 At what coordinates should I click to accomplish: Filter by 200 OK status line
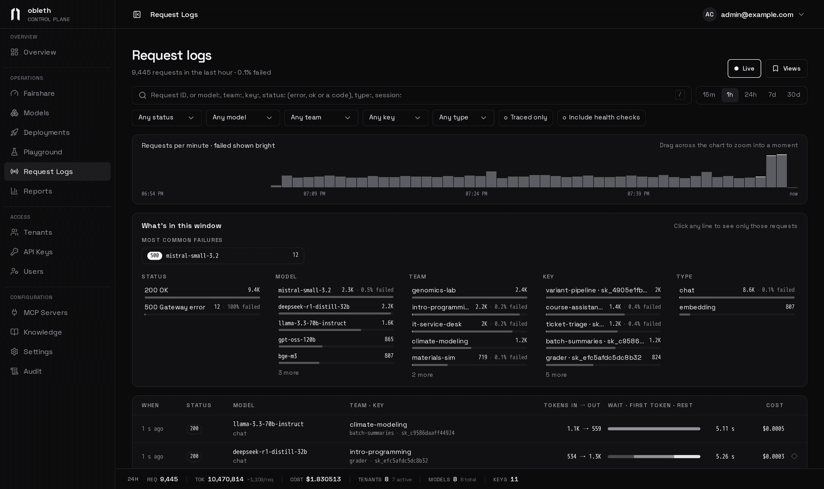click(202, 292)
